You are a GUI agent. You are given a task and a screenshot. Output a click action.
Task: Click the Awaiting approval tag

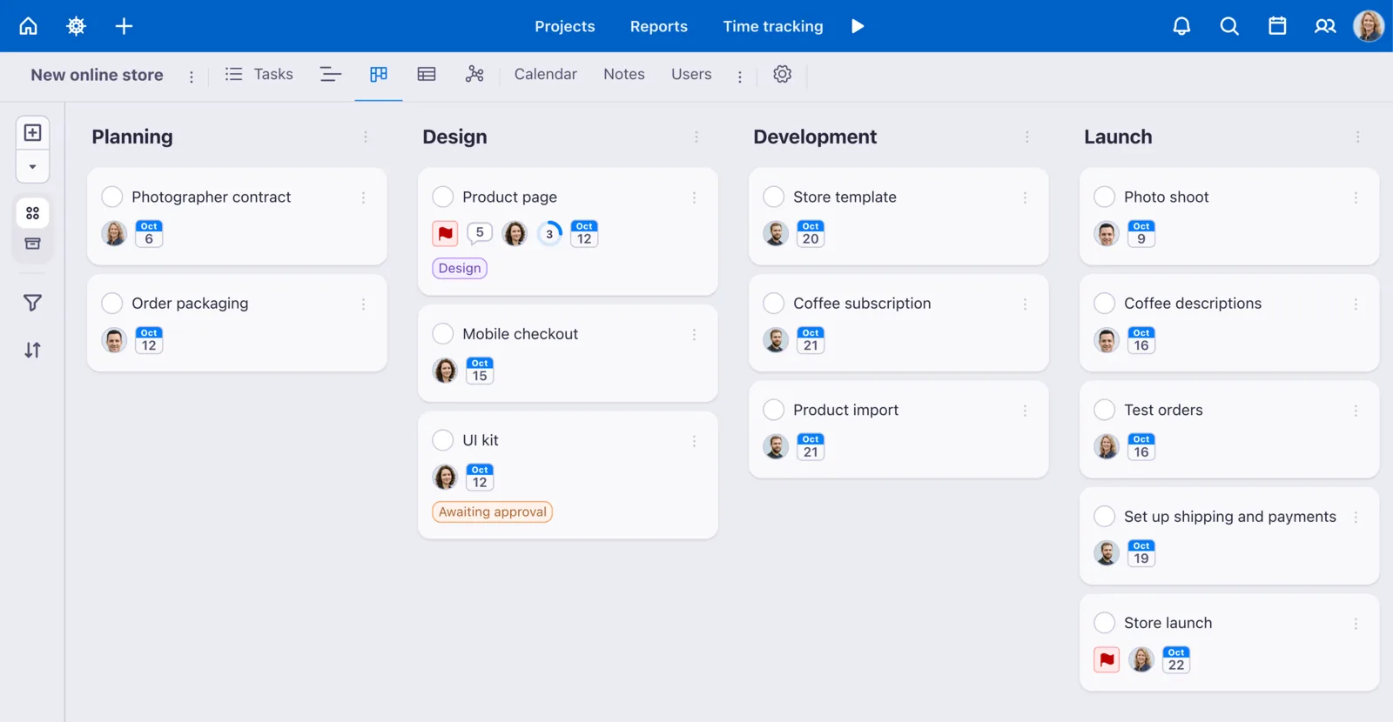[493, 511]
